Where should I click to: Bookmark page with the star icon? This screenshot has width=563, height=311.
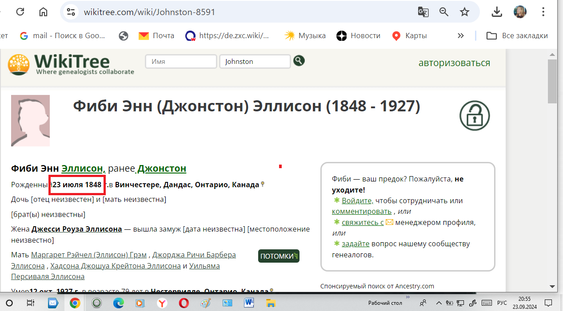point(464,12)
